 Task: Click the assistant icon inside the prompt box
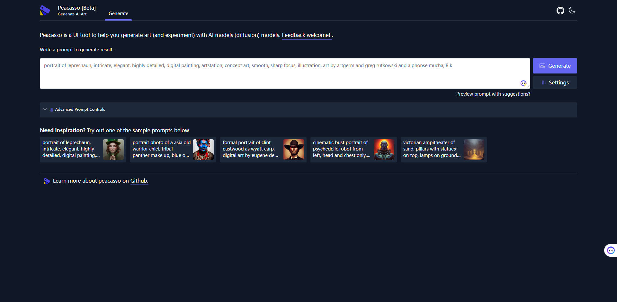pyautogui.click(x=523, y=83)
